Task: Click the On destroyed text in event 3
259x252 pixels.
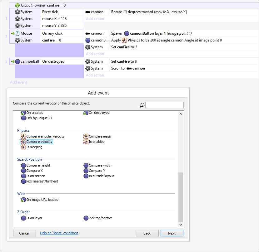Action: [x=53, y=61]
